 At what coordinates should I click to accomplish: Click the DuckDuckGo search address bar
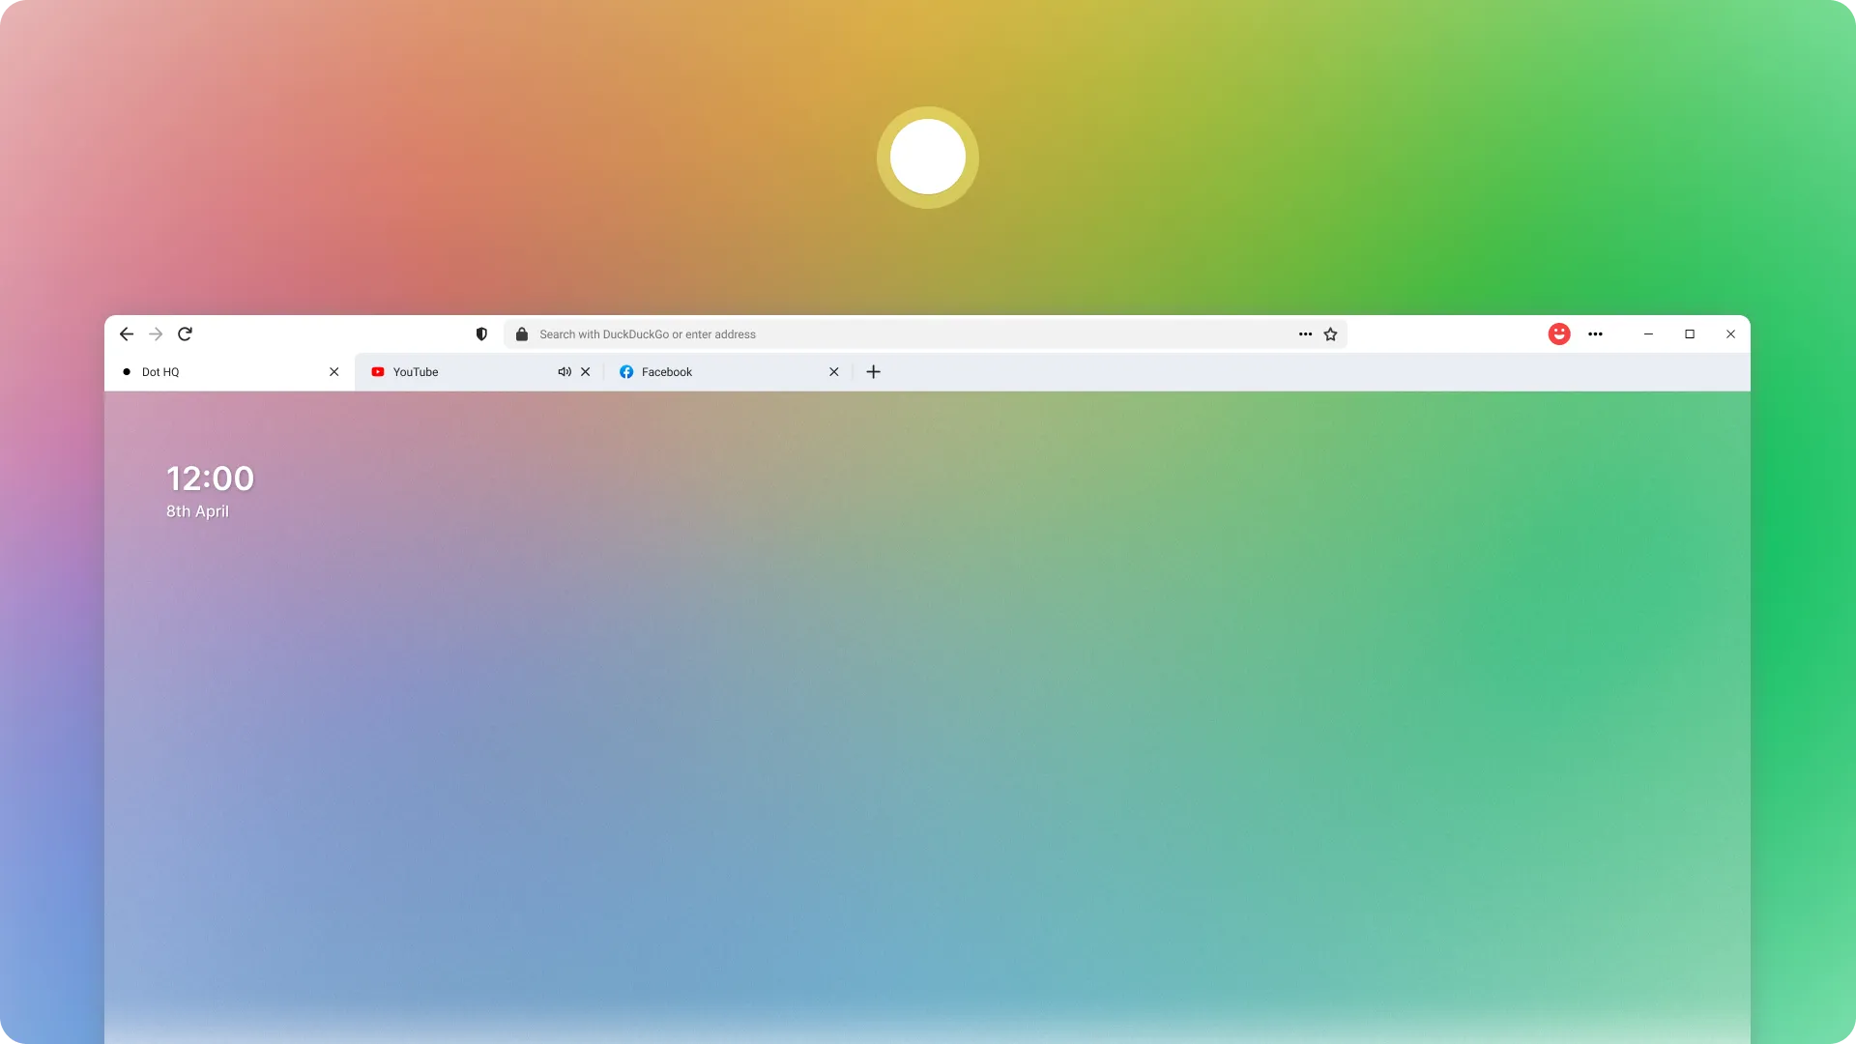pyautogui.click(x=870, y=333)
